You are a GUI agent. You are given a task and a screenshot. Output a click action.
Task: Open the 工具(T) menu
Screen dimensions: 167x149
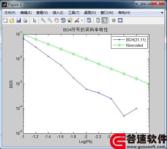click(x=74, y=13)
